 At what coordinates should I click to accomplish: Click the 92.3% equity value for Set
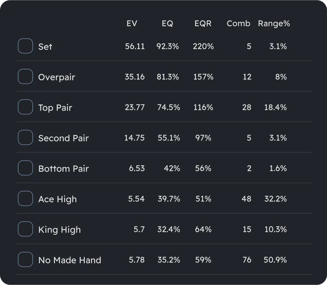[168, 46]
